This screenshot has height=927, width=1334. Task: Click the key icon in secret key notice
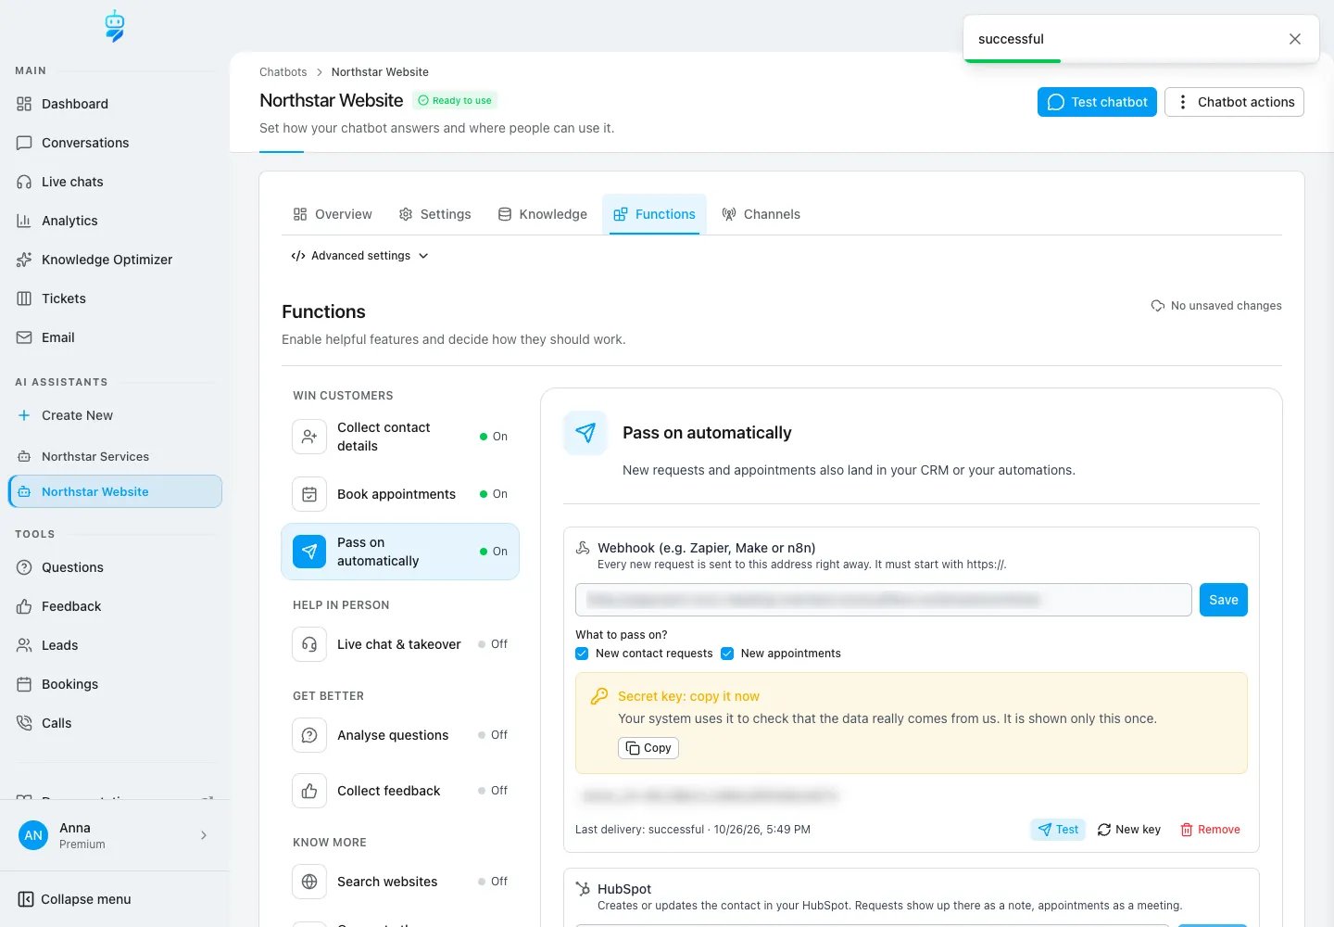(599, 696)
